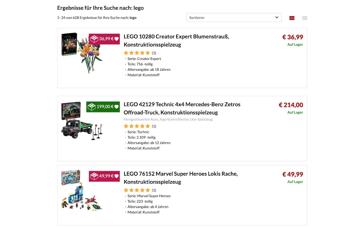Click star rating of Lokis Rache set
Image resolution: width=364 pixels, height=227 pixels.
tap(137, 190)
